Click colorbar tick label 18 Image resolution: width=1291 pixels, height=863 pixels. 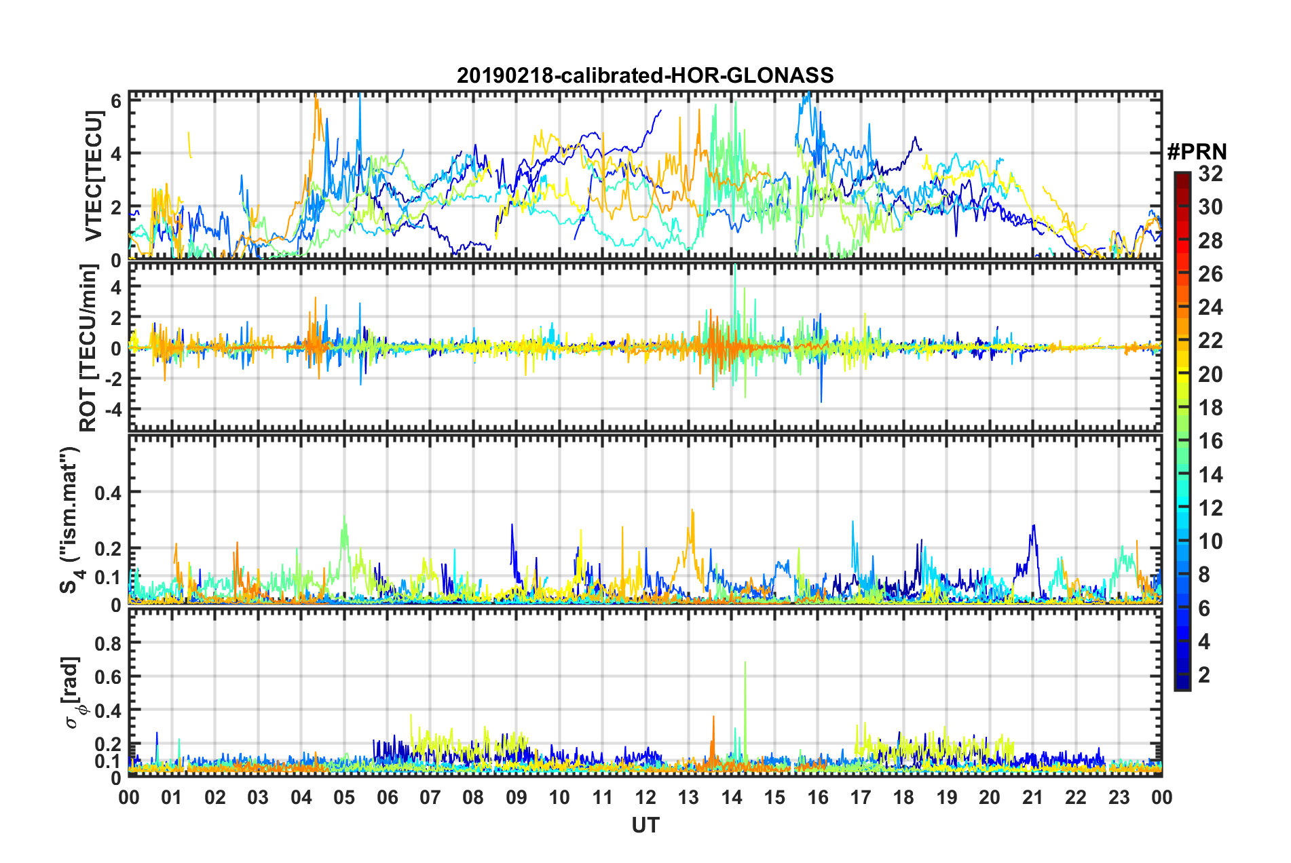(x=1210, y=408)
